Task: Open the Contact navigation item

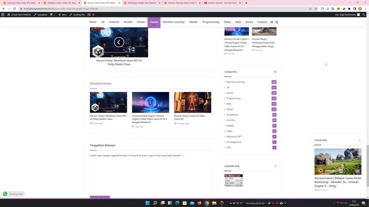Action: click(262, 22)
